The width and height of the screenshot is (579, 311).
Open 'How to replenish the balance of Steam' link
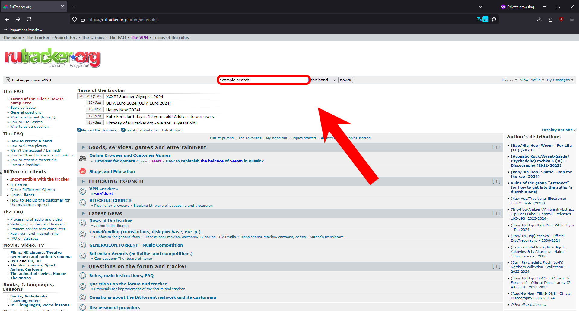[x=215, y=161]
